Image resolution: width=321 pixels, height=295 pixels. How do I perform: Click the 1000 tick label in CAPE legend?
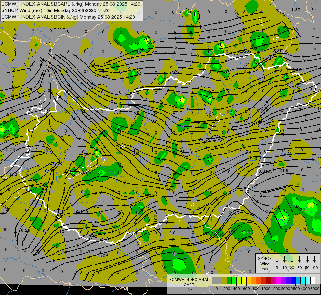click(266, 289)
